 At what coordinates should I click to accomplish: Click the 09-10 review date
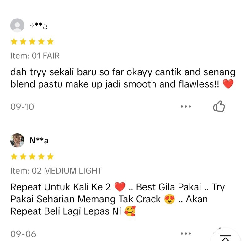(22, 107)
